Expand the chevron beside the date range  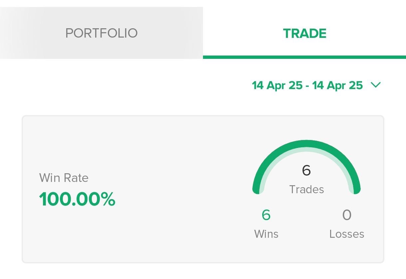(376, 85)
